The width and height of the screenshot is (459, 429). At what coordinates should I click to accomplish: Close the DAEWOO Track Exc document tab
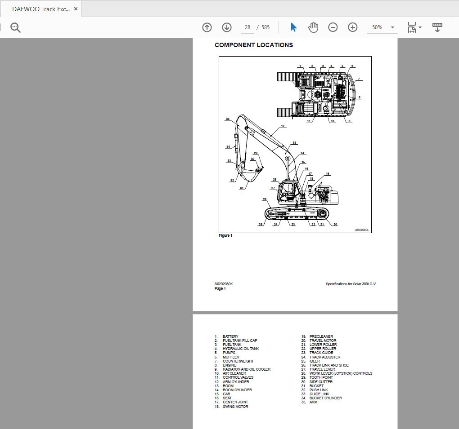[x=76, y=9]
